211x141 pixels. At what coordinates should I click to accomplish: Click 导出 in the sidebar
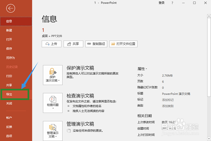tap(16, 94)
